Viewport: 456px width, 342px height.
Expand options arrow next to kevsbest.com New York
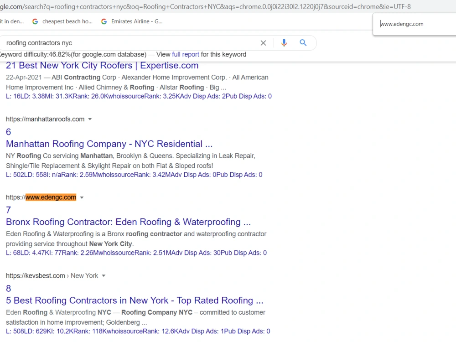pos(104,276)
